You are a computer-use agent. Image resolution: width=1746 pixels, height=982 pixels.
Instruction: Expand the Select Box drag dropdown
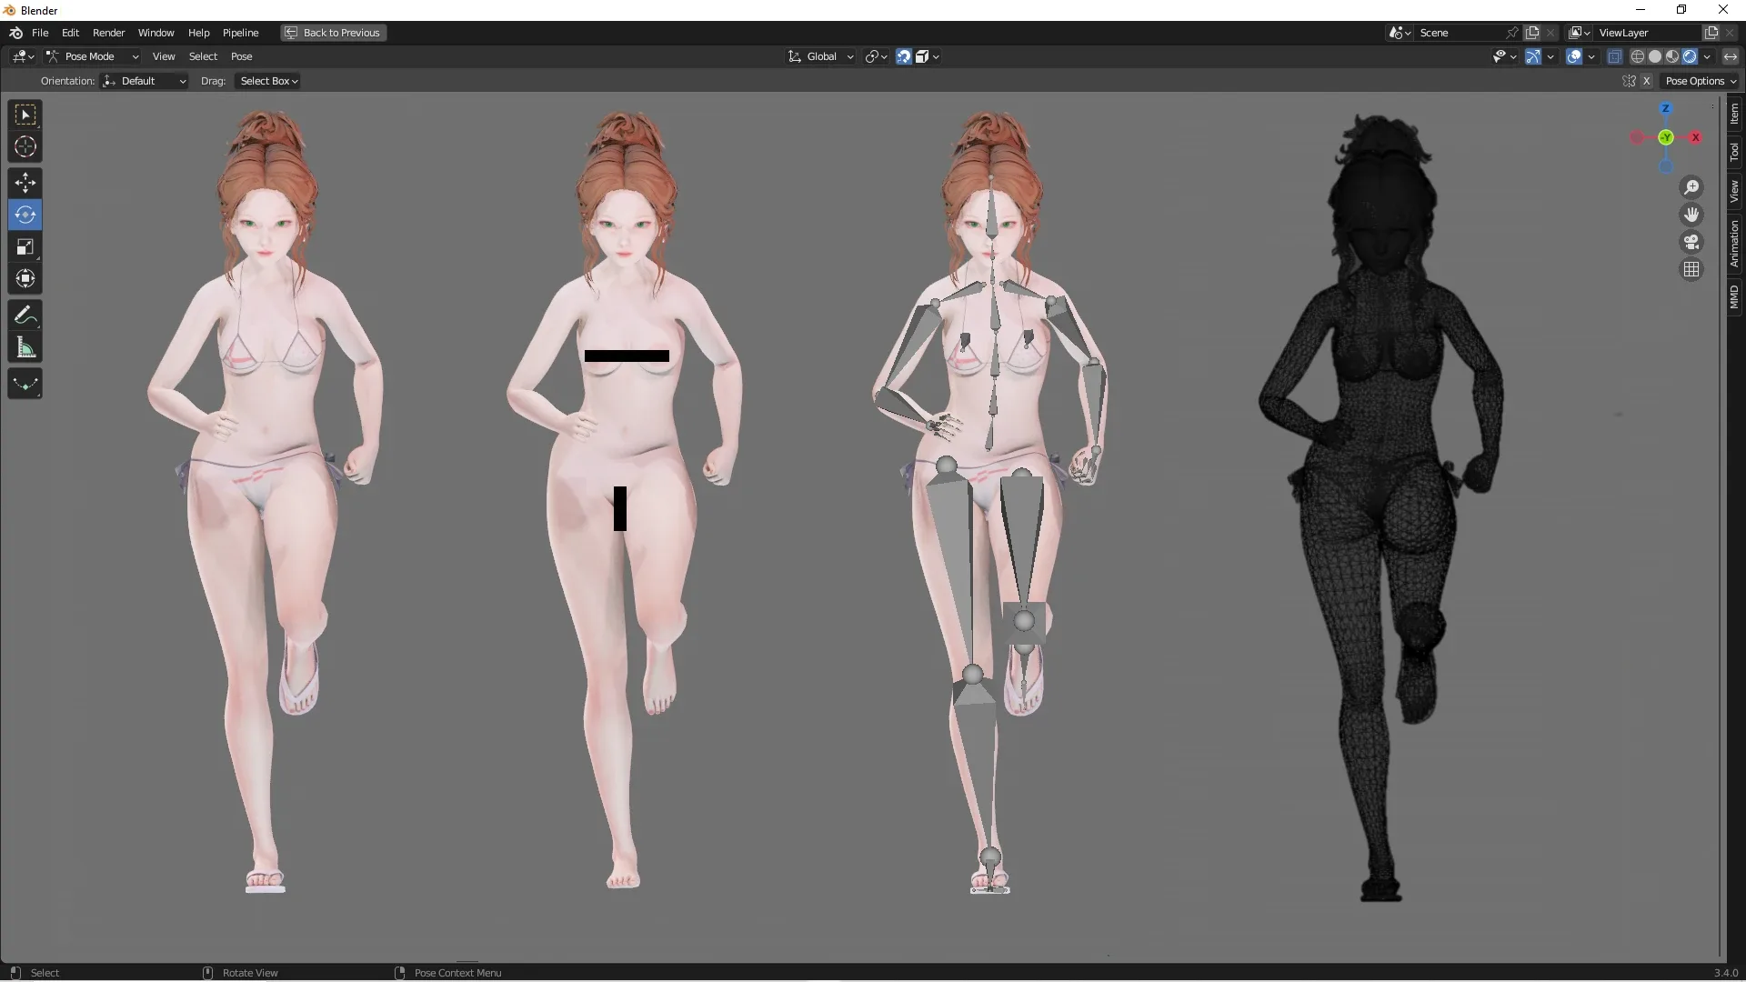point(267,81)
